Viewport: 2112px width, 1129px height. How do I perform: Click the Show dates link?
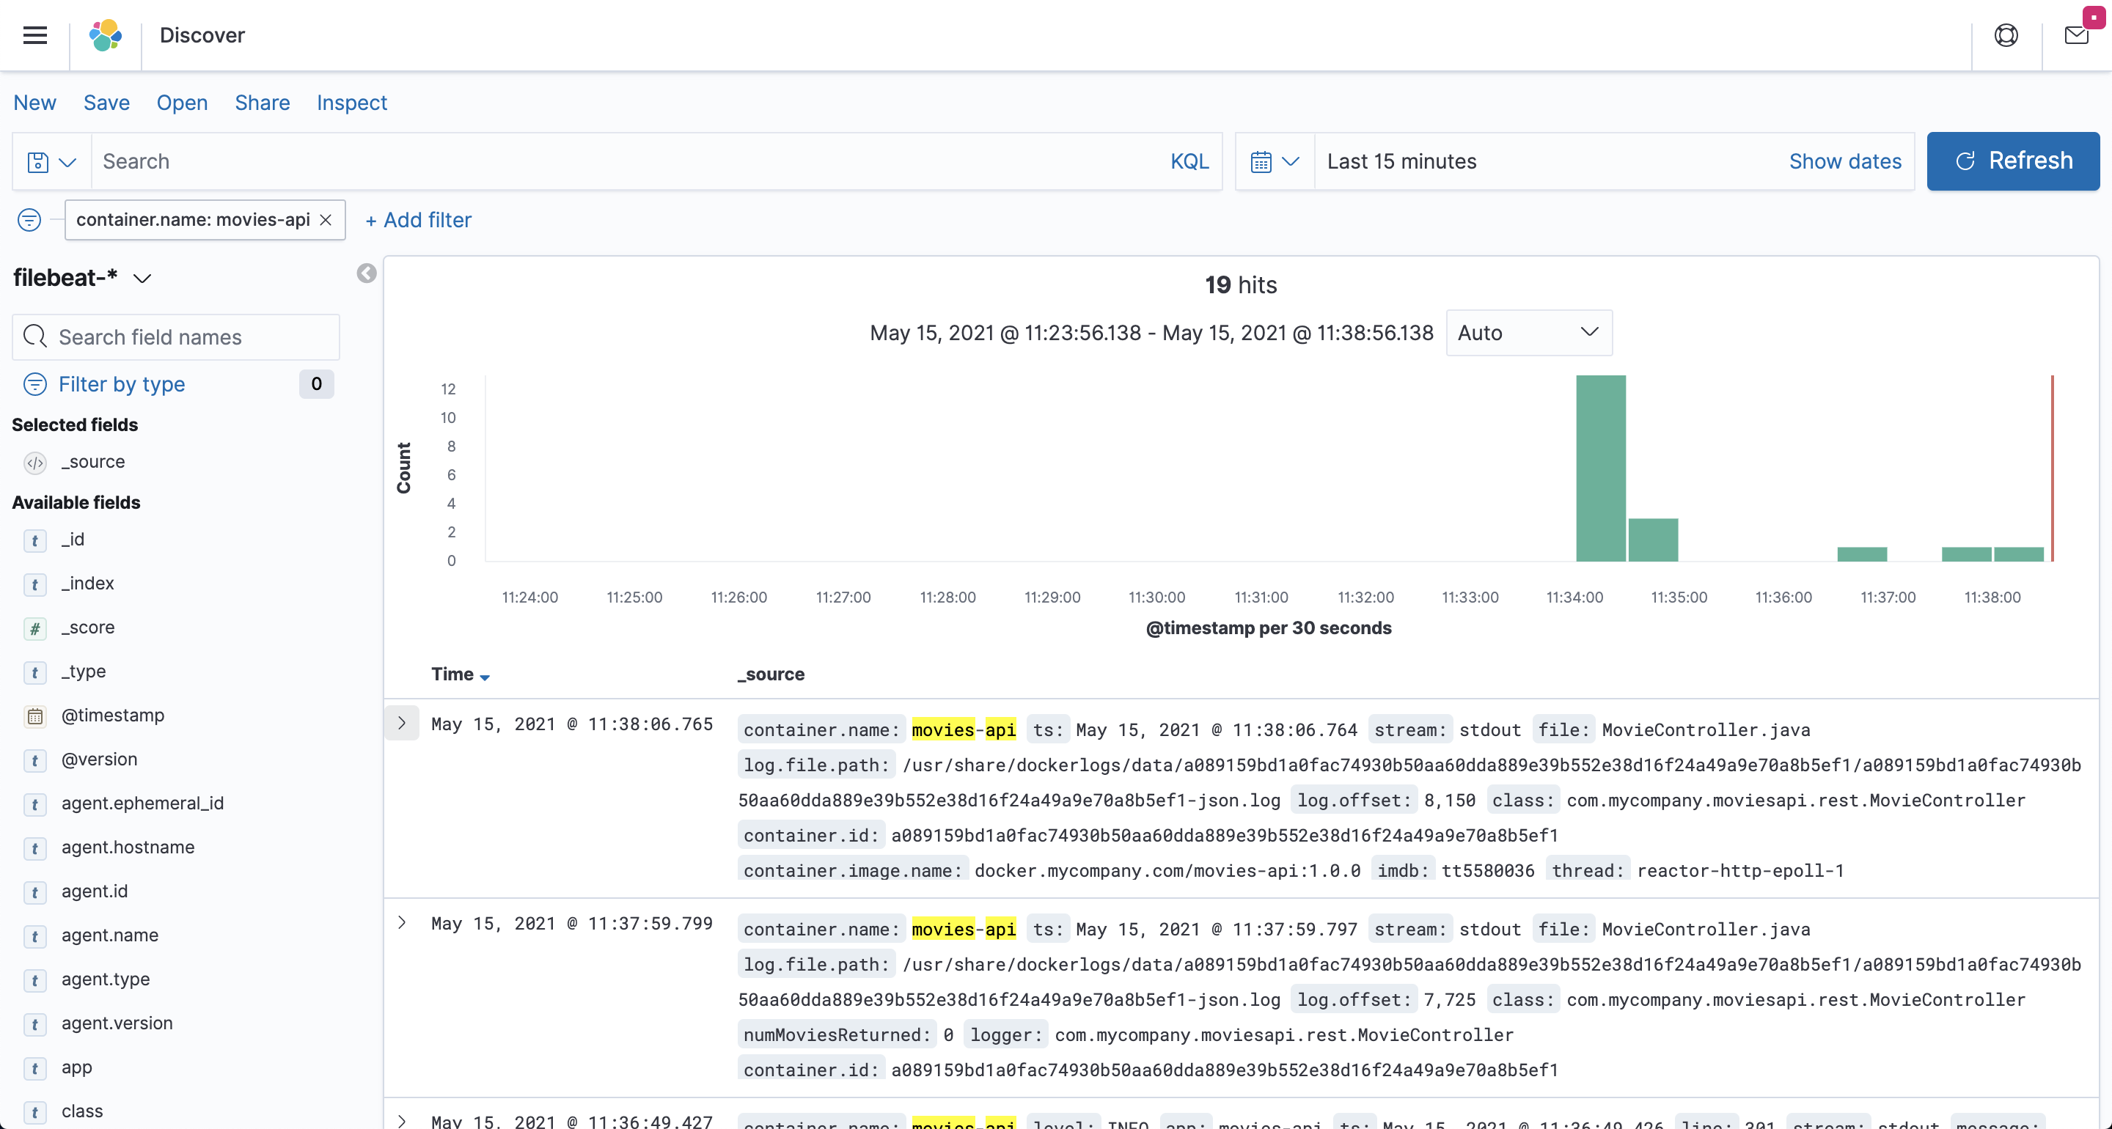(x=1845, y=161)
